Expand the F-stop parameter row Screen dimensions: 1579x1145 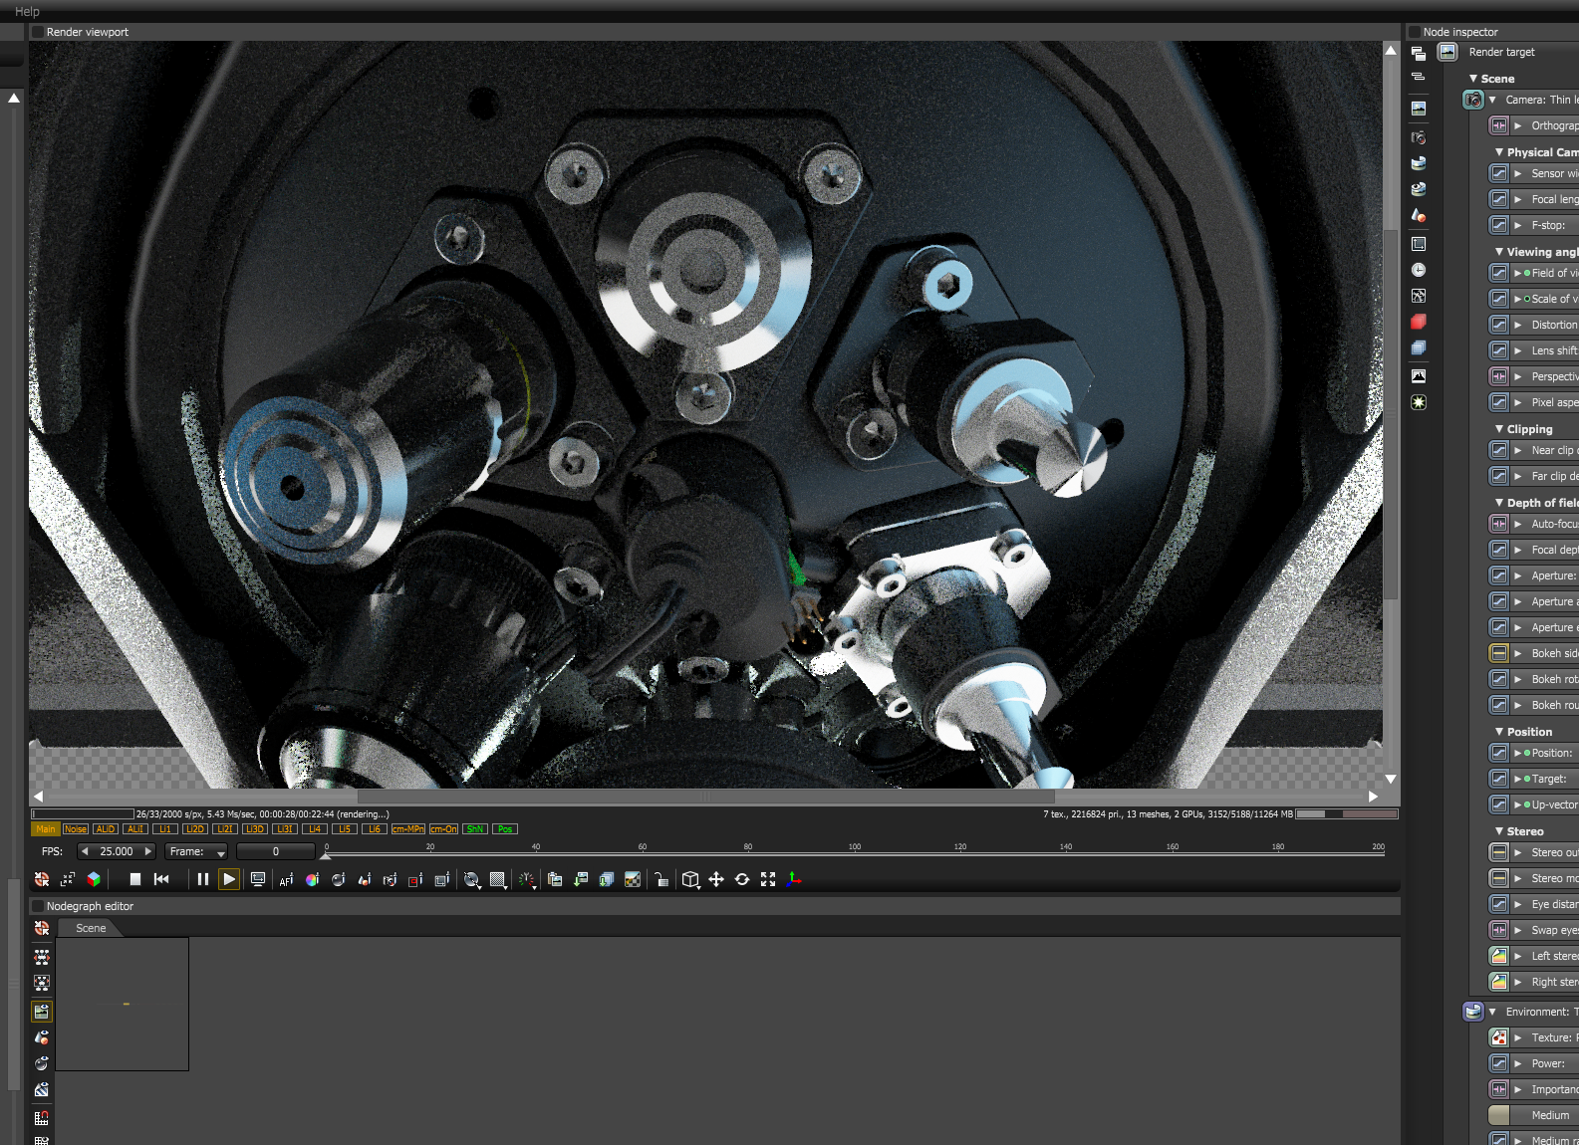click(x=1518, y=225)
